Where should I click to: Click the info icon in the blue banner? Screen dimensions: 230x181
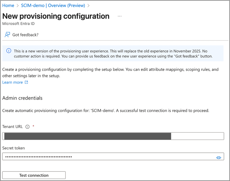pos(9,51)
